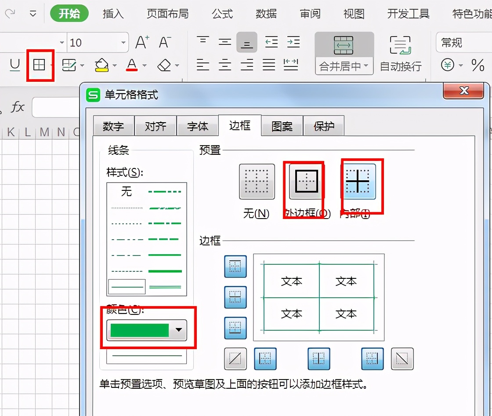Open the 页面布局 ribbon tab
The height and width of the screenshot is (416, 492).
click(x=167, y=14)
